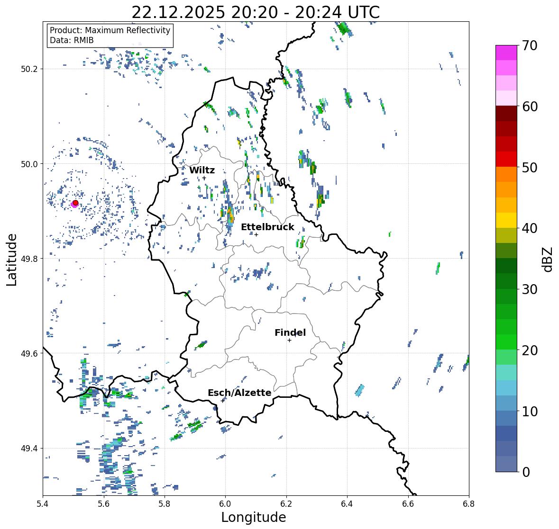Click the plus marker under the Wiltz label
Viewport: 559px width, 529px height.
[x=204, y=178]
